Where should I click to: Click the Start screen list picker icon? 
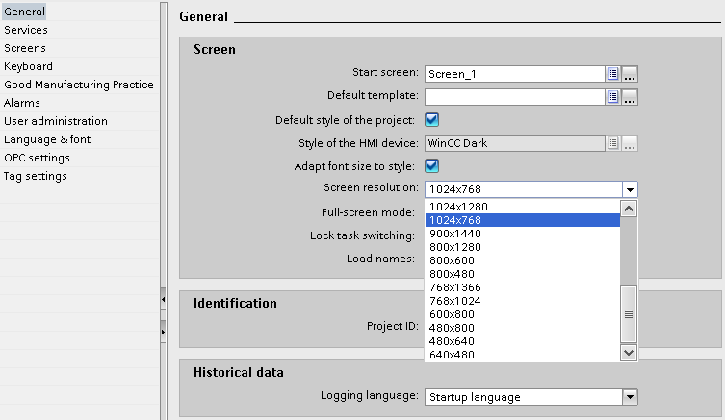(x=612, y=73)
